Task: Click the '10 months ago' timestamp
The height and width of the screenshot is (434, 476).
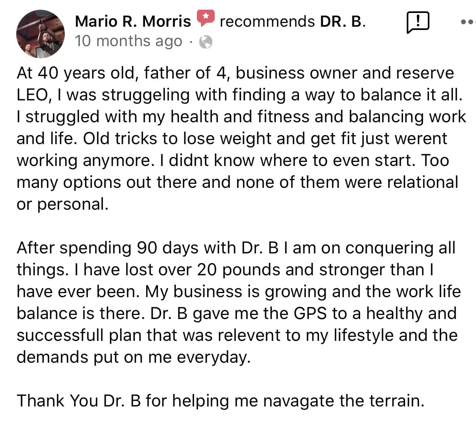Action: pos(128,41)
